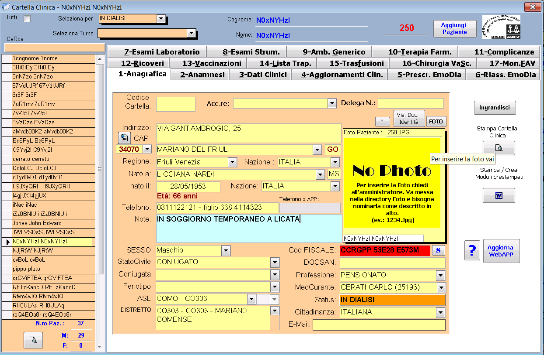
Task: Click the asterisk button above patient photo
Action: pos(382,122)
